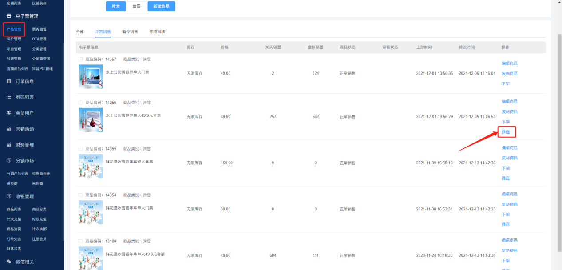The height and width of the screenshot is (270, 562).
Task: Collapse the 收银管理 sidebar section
Action: pyautogui.click(x=25, y=196)
